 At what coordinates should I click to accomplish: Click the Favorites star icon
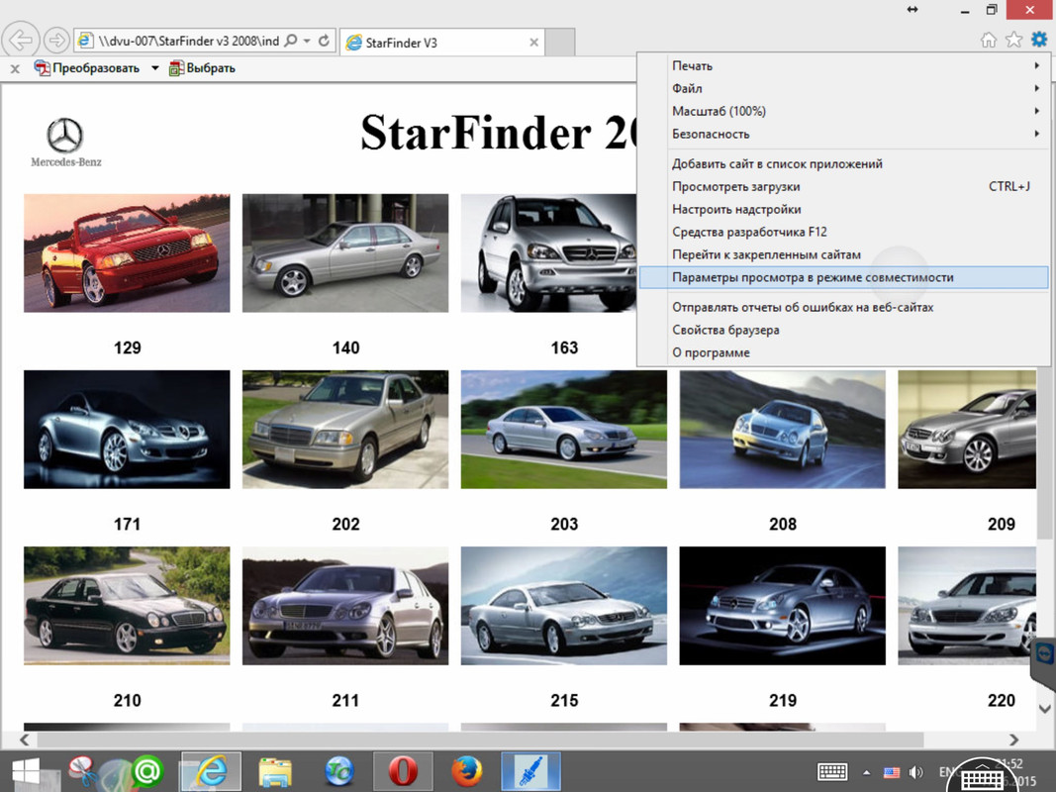(x=1013, y=40)
